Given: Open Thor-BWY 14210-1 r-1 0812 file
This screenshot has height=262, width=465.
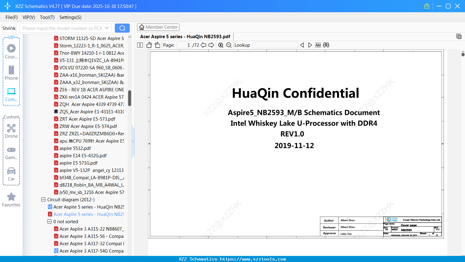Looking at the screenshot, I should tap(89, 53).
